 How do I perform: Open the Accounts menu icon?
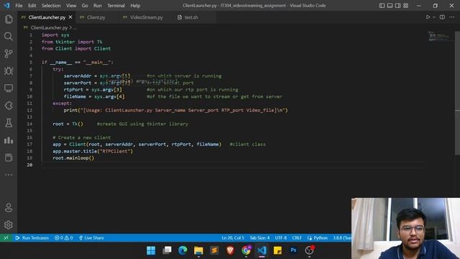[x=9, y=208]
